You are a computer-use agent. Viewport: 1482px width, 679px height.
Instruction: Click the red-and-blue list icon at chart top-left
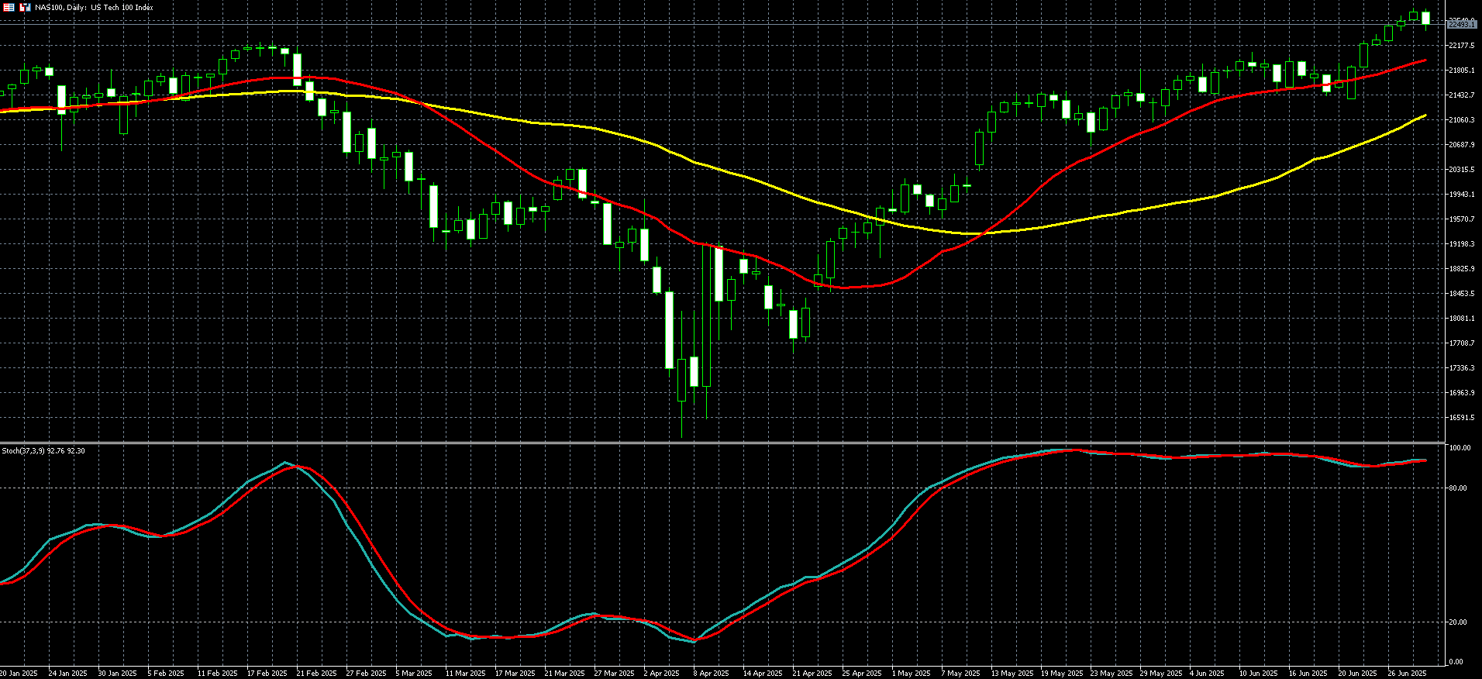click(9, 8)
